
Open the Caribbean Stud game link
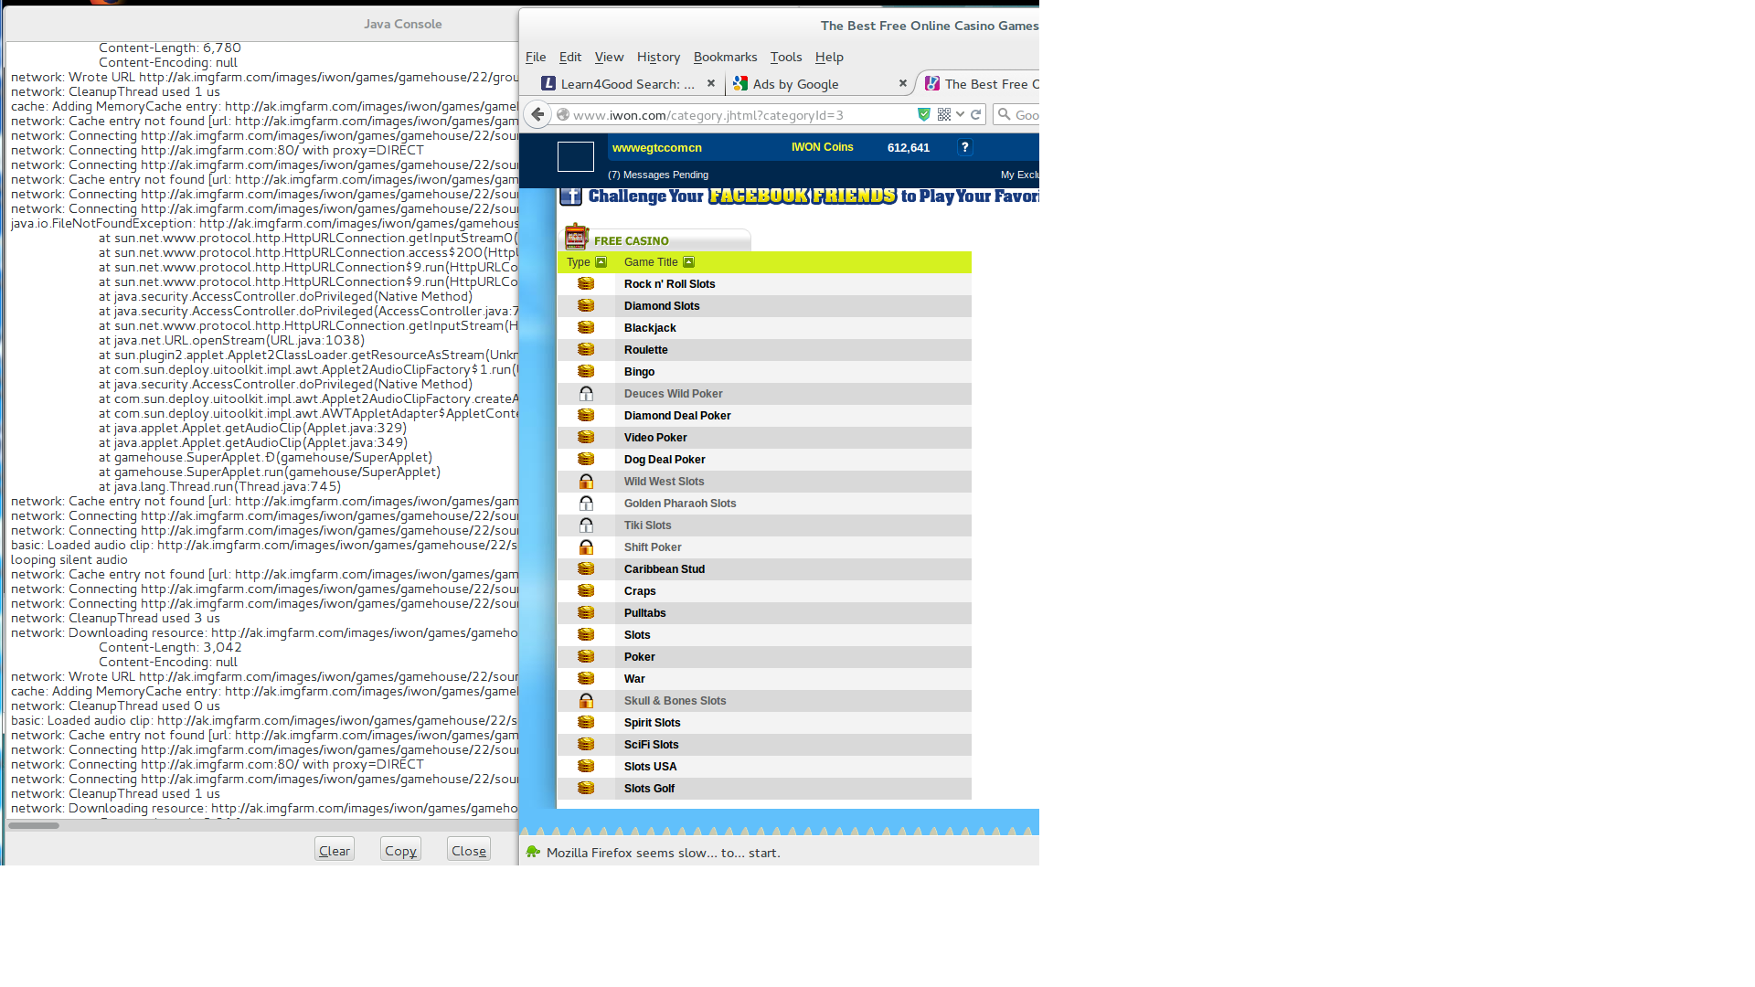point(665,569)
